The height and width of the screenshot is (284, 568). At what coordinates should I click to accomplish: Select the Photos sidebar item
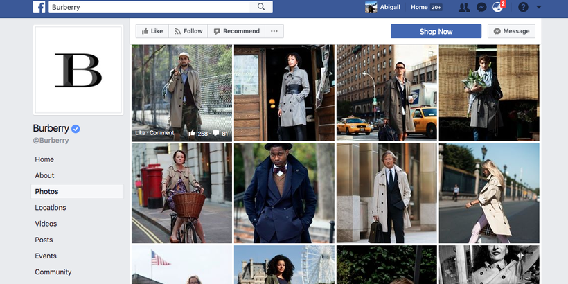[77, 192]
